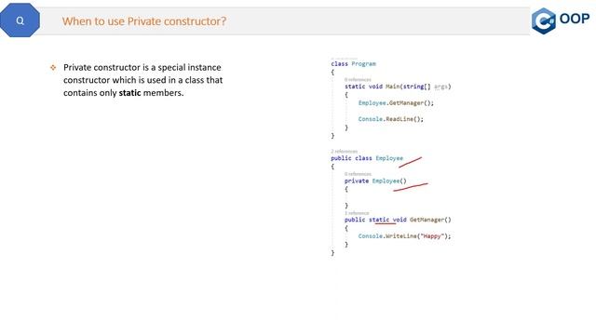Click the 'private Employee()' constructor line
Viewport: 596px width, 335px height.
click(375, 181)
